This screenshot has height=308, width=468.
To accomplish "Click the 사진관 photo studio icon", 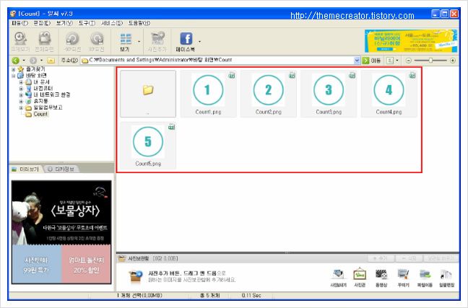I will pyautogui.click(x=360, y=278).
